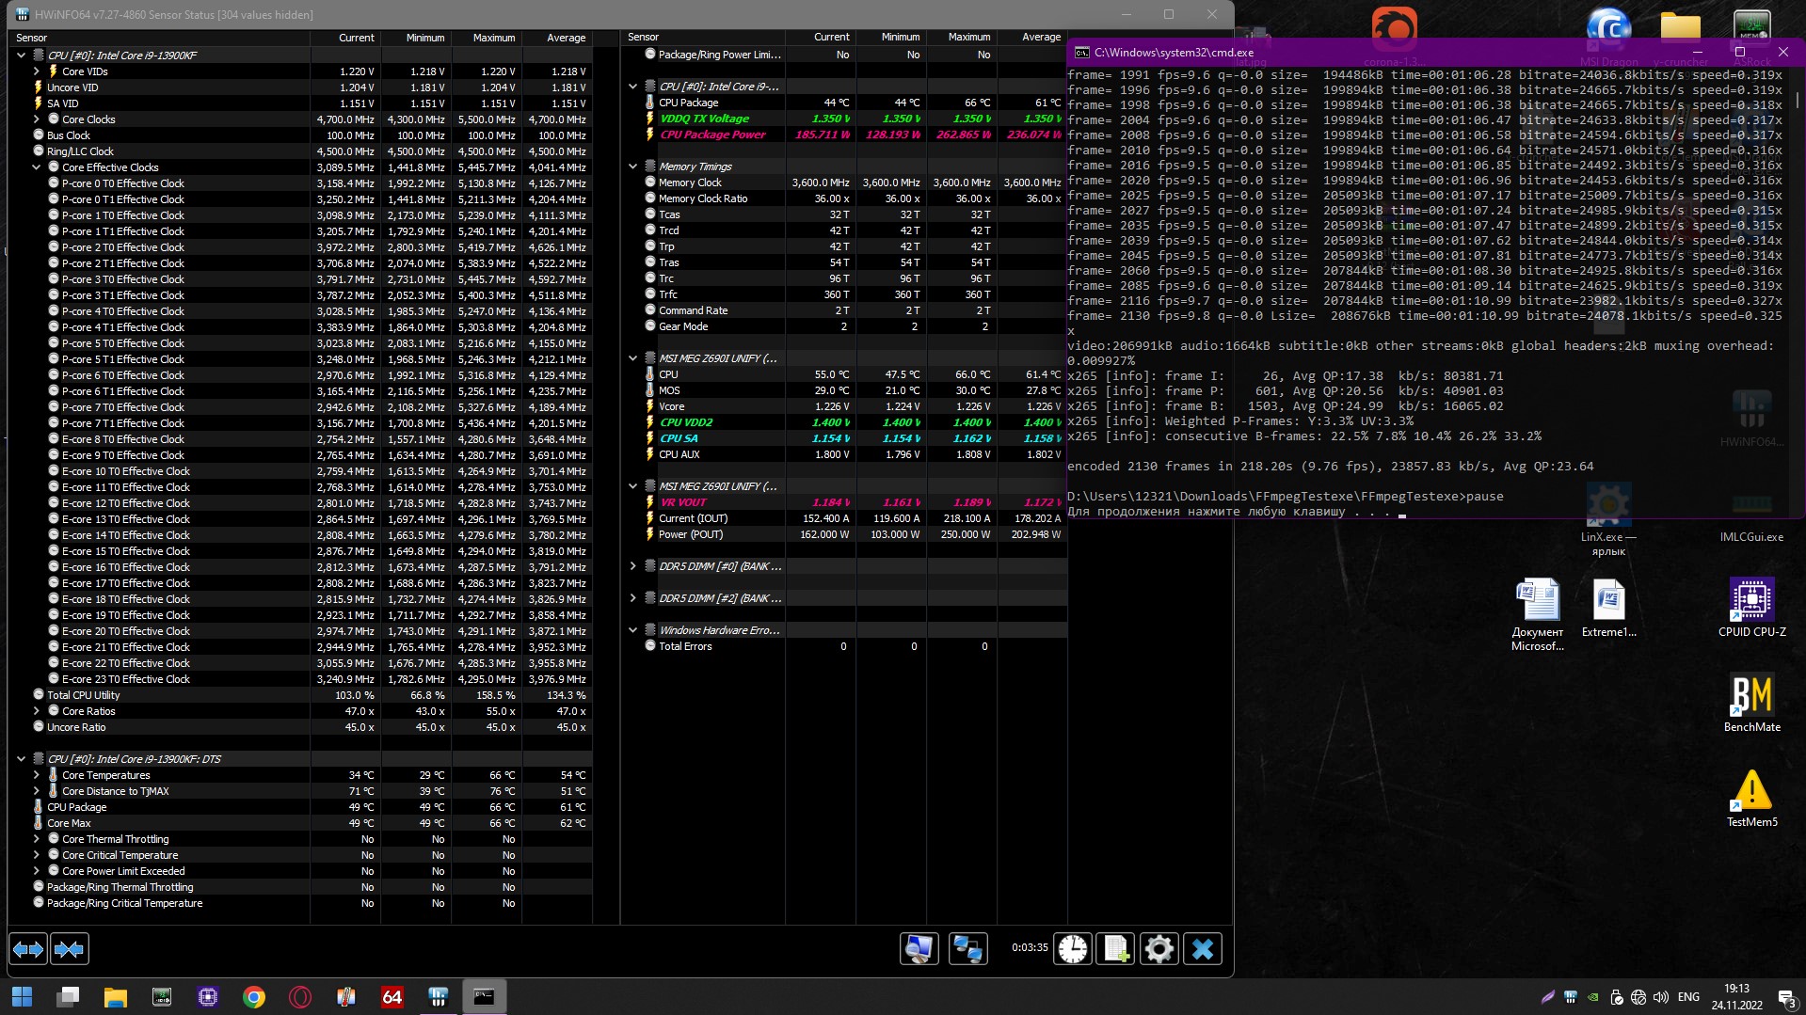1806x1015 pixels.
Task: Select the VR VOUT sensor row
Action: point(844,502)
